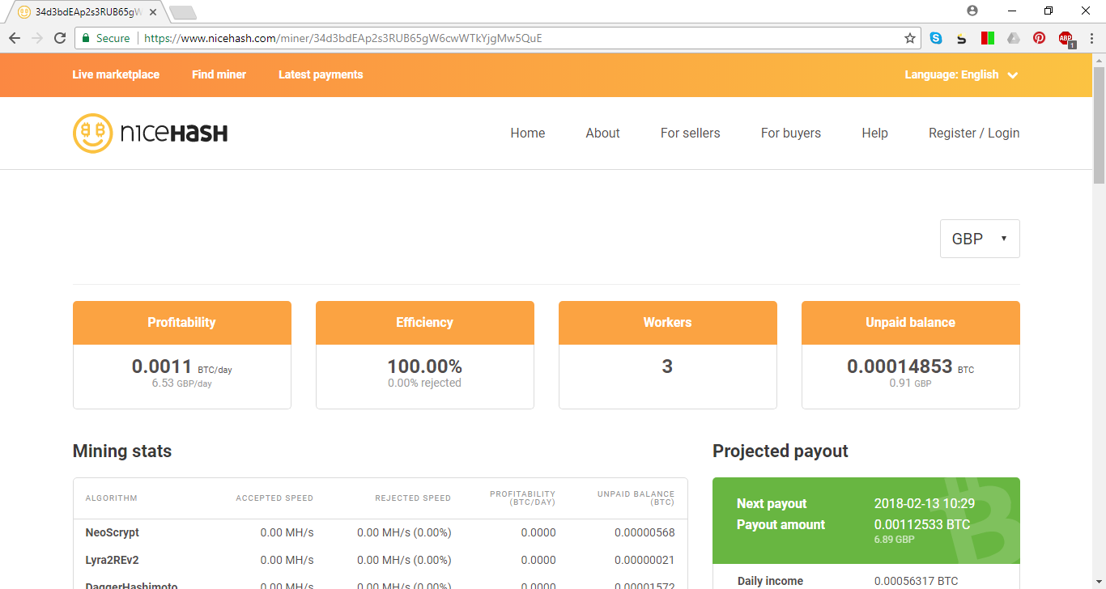Open the black S extension icon
Image resolution: width=1106 pixels, height=589 pixels.
[962, 38]
